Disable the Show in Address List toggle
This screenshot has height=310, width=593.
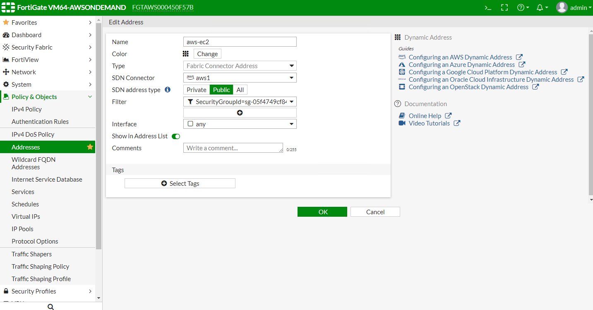coord(175,135)
